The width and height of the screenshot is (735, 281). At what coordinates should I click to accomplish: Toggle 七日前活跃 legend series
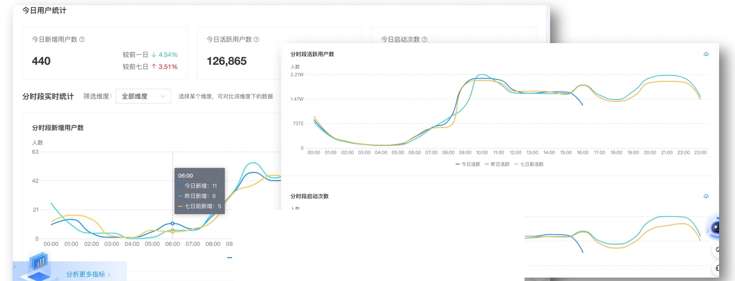pos(528,164)
